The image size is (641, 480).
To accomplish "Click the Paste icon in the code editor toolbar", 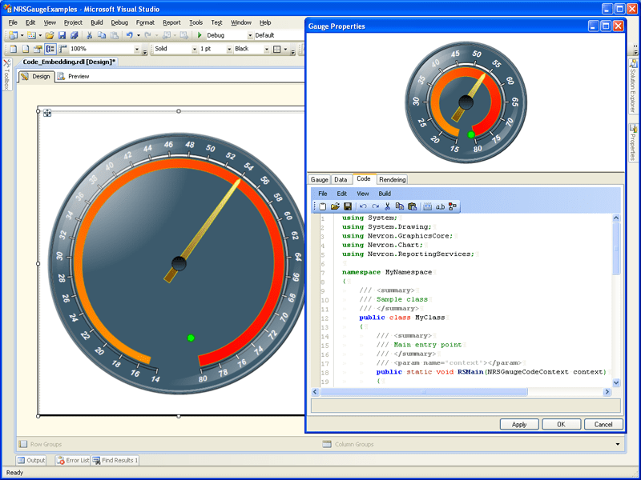I will [413, 206].
